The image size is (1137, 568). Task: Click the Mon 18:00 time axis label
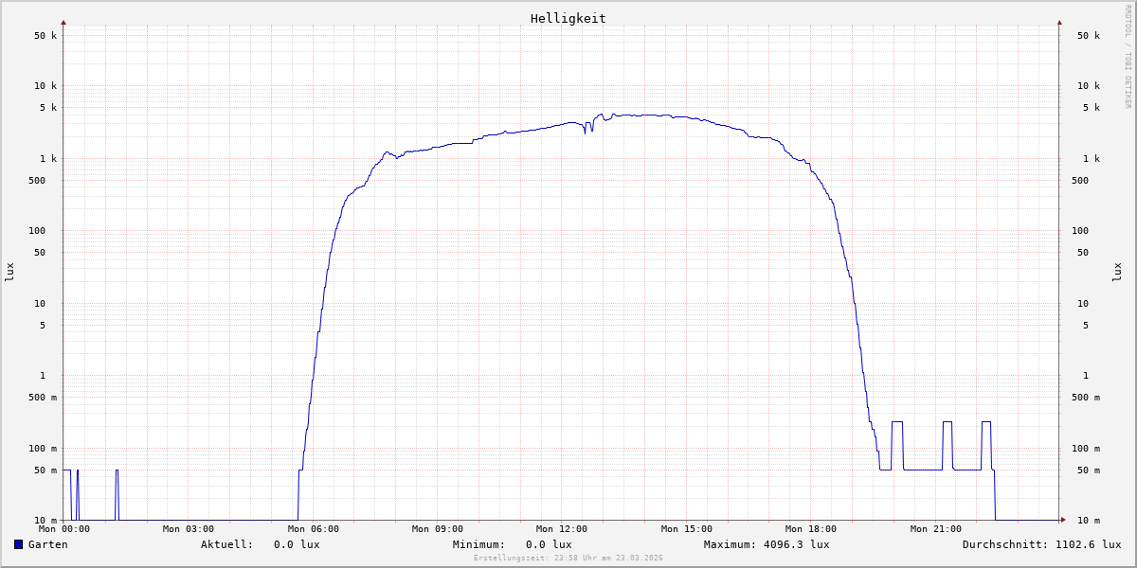click(811, 529)
